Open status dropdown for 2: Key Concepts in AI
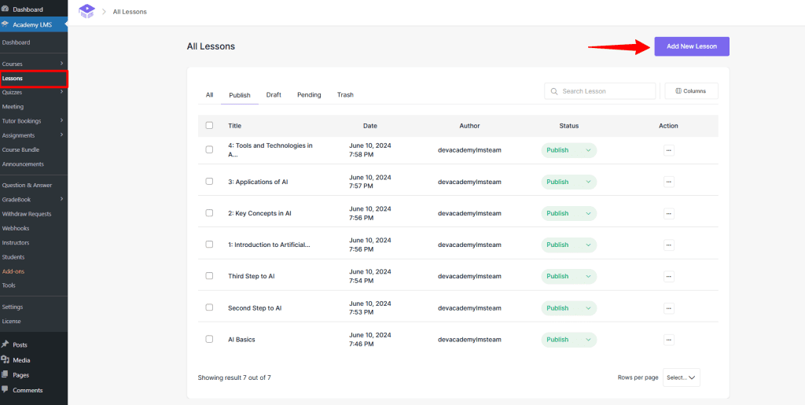The width and height of the screenshot is (805, 405). pyautogui.click(x=569, y=213)
